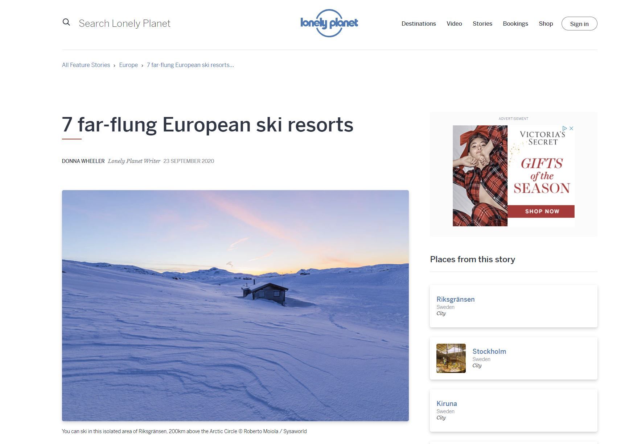This screenshot has height=444, width=641.
Task: Open the Europe breadcrumb link
Action: point(128,65)
